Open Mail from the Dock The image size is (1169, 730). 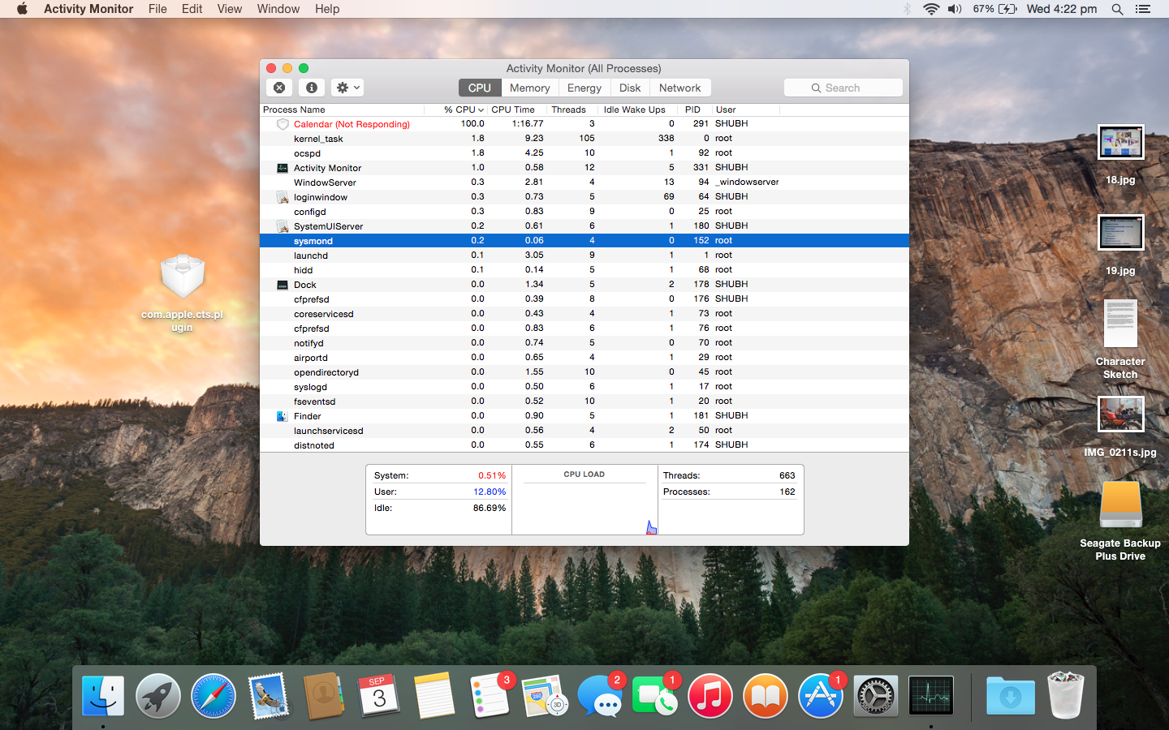[269, 696]
